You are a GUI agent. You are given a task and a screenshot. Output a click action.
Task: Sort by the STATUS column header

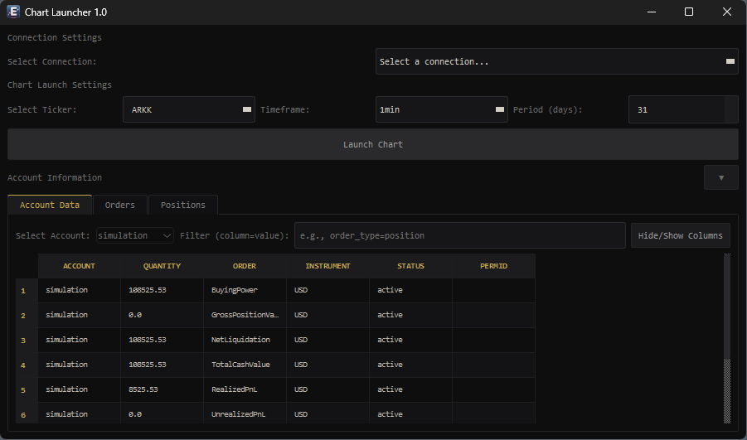(x=410, y=266)
